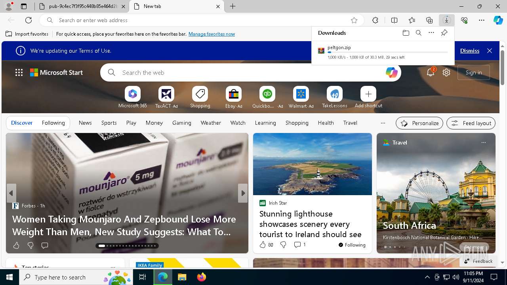Open the TaxACT shortcut
507x285 pixels.
[x=166, y=97]
